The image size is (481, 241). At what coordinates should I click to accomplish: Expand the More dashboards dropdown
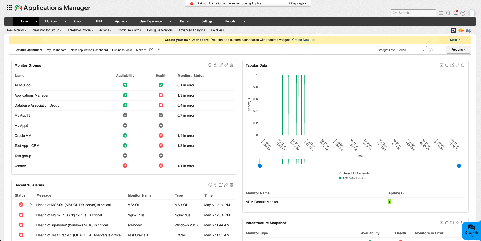point(141,50)
